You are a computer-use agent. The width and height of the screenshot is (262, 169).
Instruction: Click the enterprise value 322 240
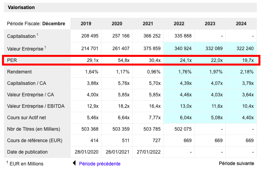(x=245, y=49)
